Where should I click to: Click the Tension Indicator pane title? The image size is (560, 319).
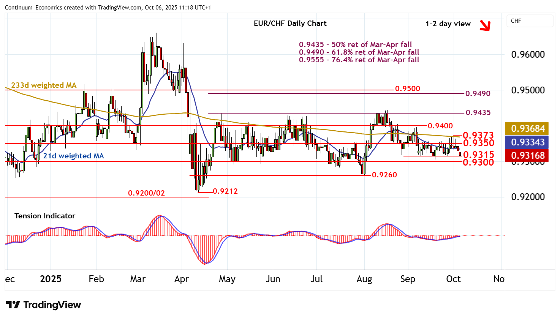pos(45,216)
